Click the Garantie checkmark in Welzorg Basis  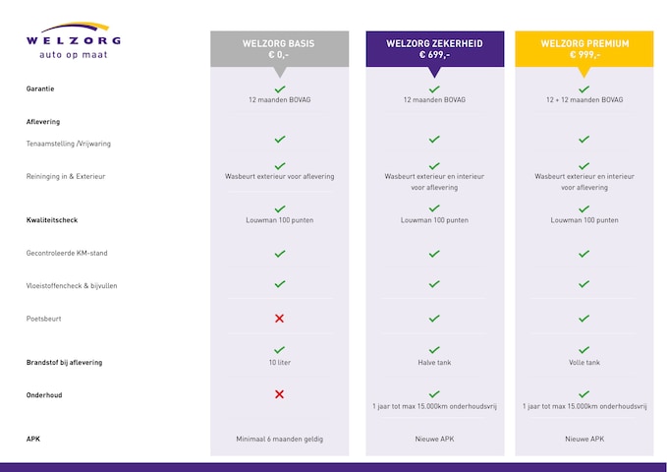click(280, 89)
